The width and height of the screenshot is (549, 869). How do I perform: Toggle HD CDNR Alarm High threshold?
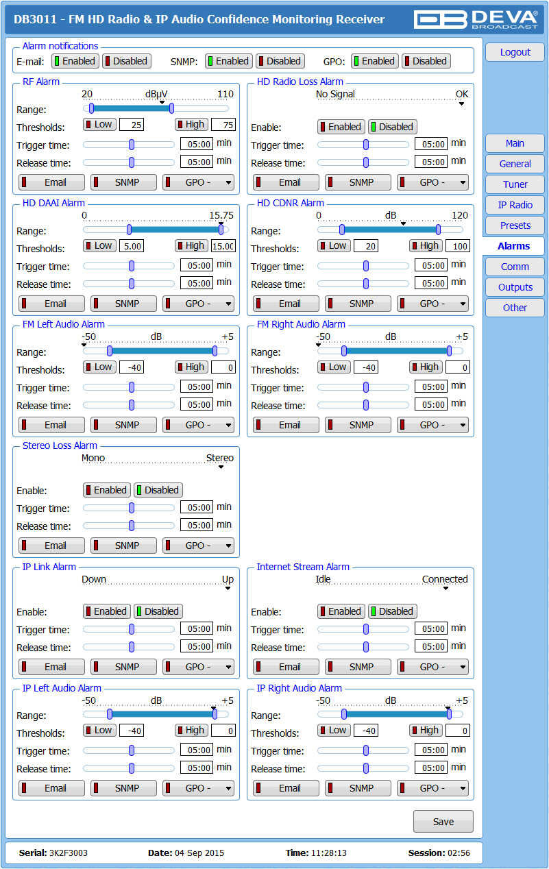[426, 245]
